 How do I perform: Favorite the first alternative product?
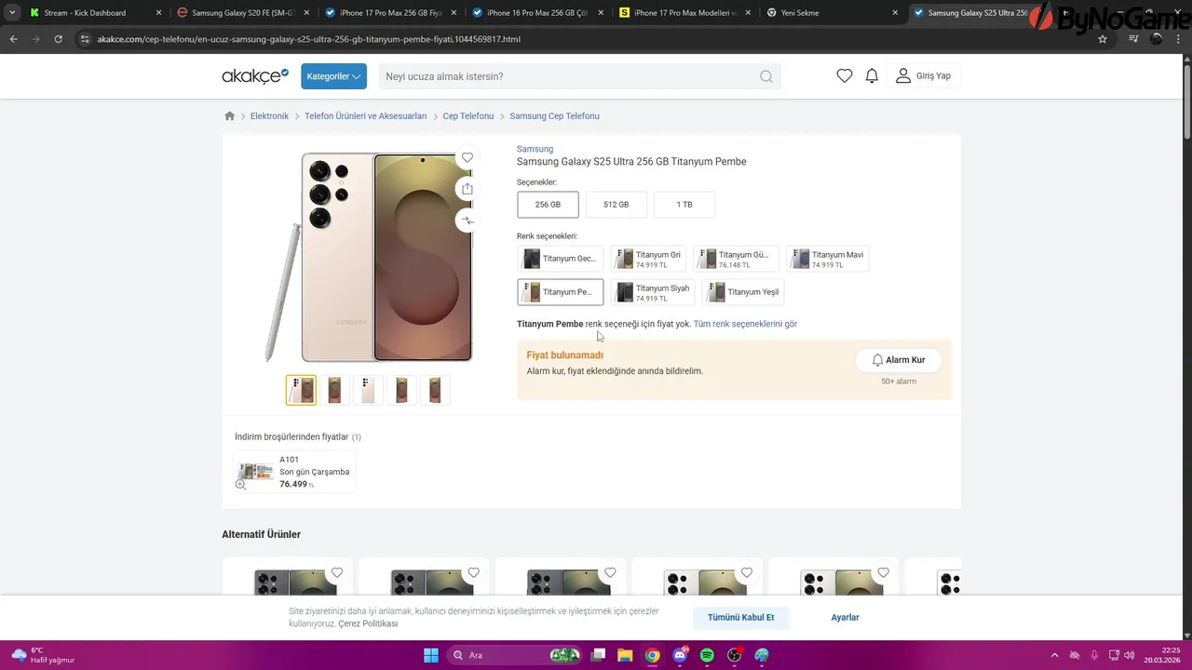point(337,573)
